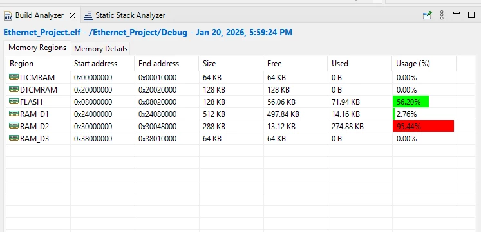Click end address 0x30048000 cell

(x=157, y=127)
